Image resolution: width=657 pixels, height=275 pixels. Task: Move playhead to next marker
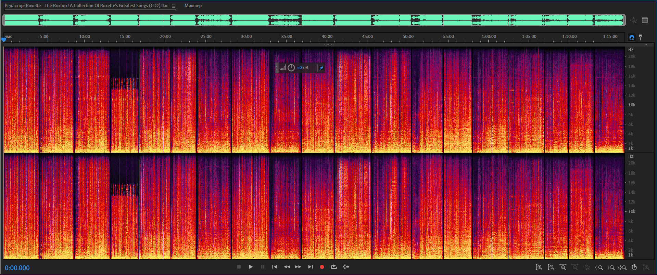(311, 267)
